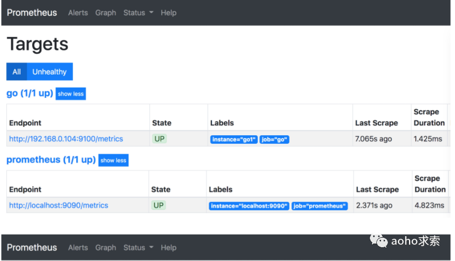Click the Prometheus brand in top navbar
This screenshot has height=261, width=455.
pyautogui.click(x=32, y=13)
